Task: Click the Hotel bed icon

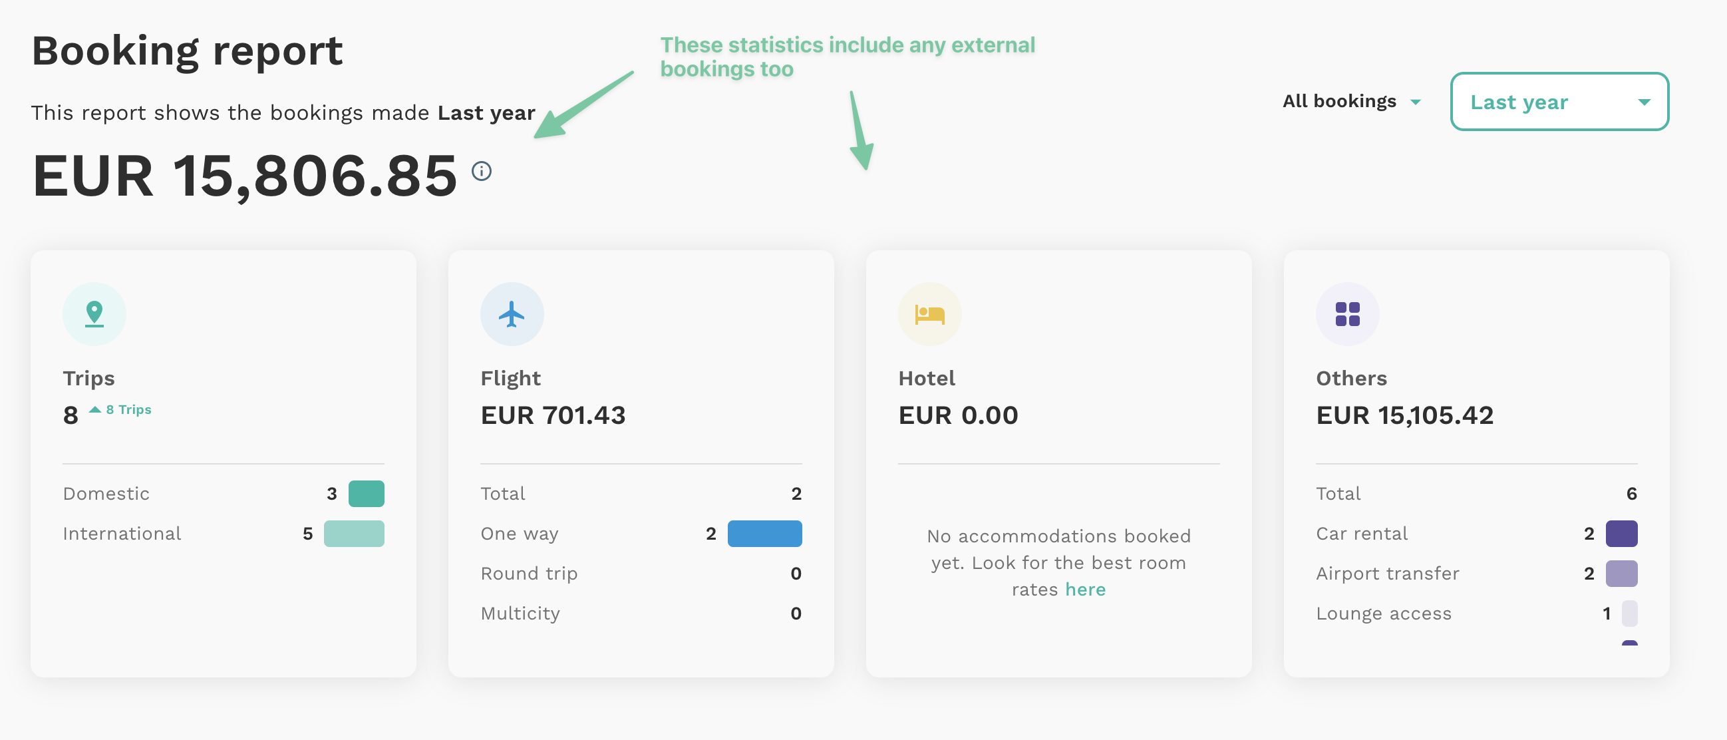Action: [x=930, y=314]
